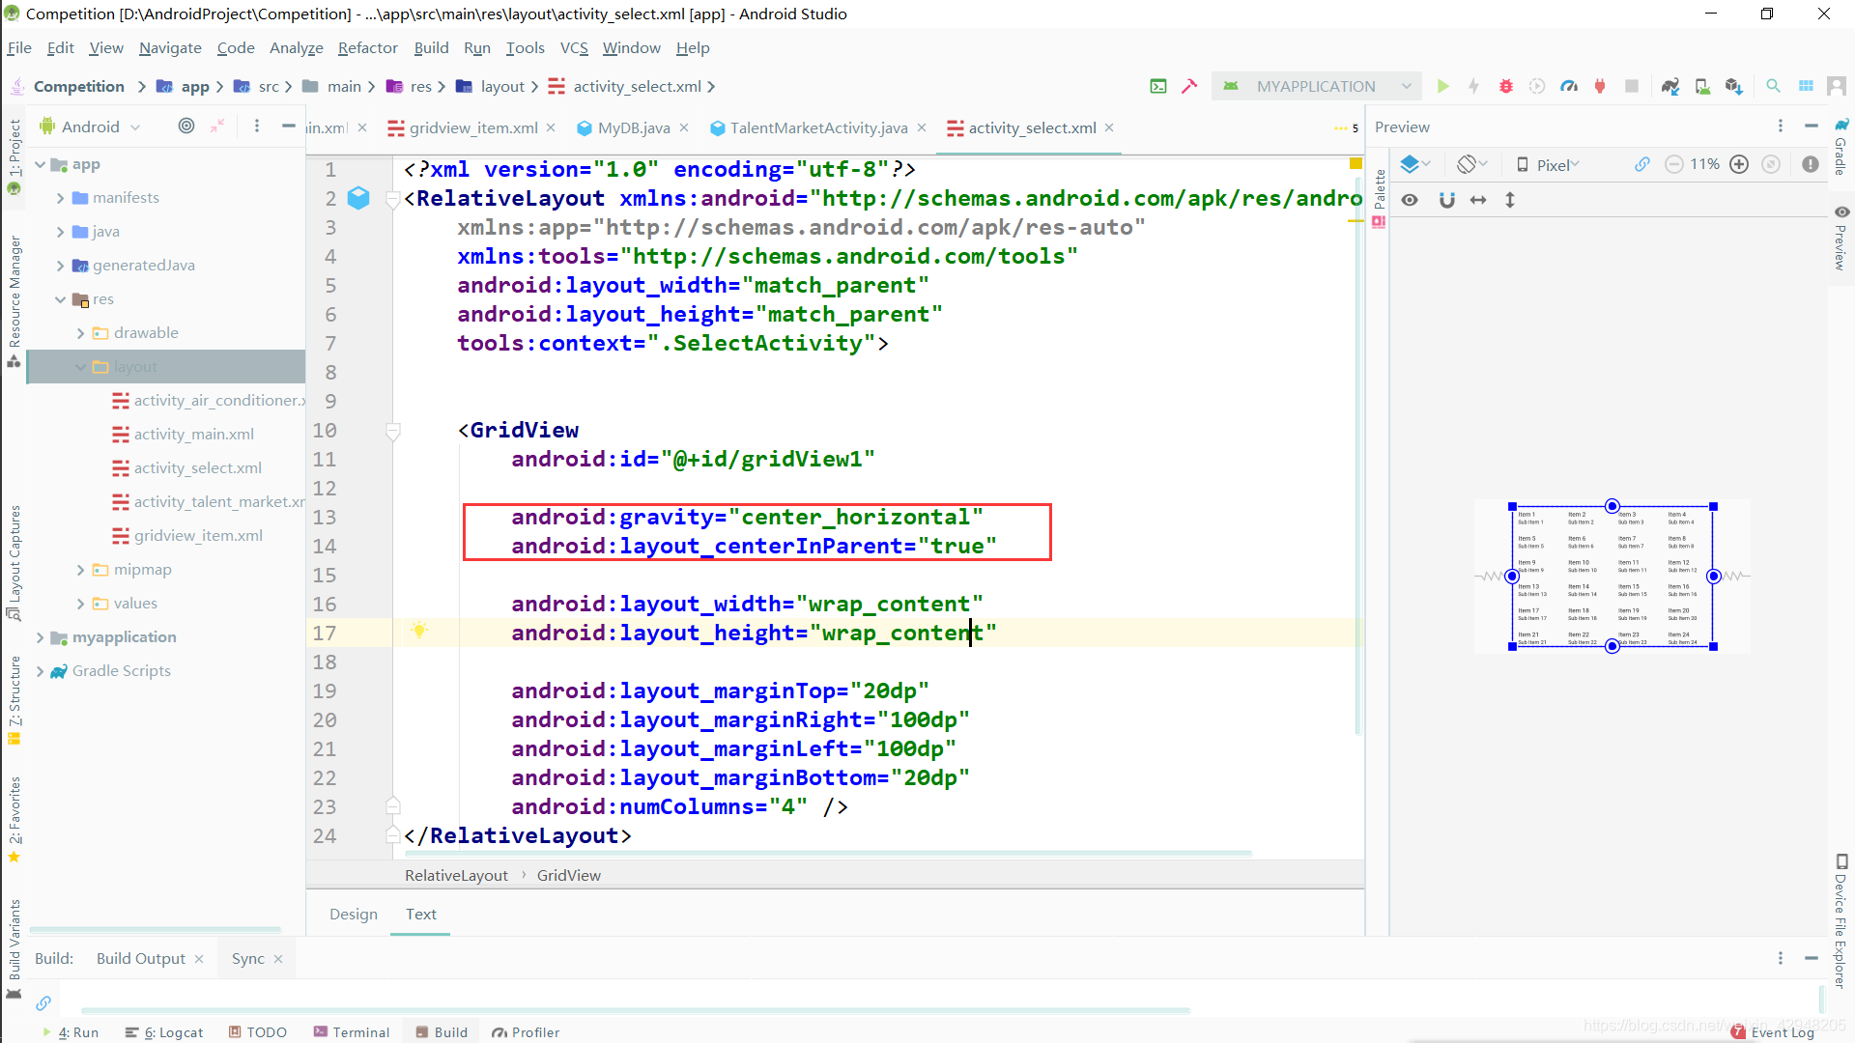
Task: Open the Terminal tool window button
Action: point(352,1031)
